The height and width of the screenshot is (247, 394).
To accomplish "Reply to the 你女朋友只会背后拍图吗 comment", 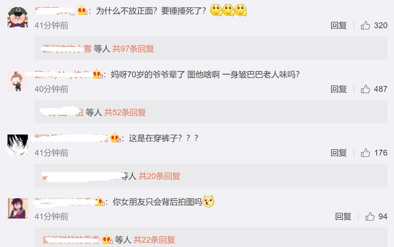I will (343, 216).
